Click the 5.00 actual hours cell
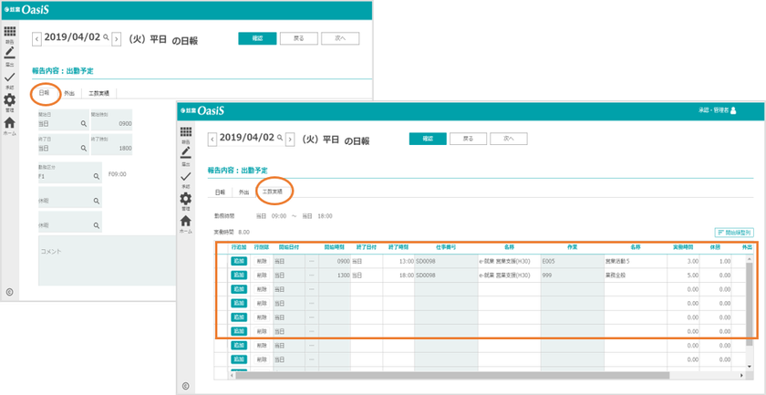Image resolution: width=766 pixels, height=395 pixels. point(683,275)
